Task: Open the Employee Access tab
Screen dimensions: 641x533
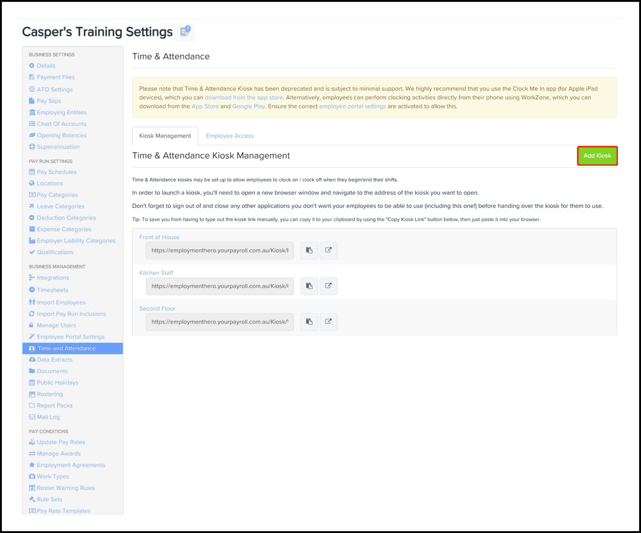Action: click(229, 136)
